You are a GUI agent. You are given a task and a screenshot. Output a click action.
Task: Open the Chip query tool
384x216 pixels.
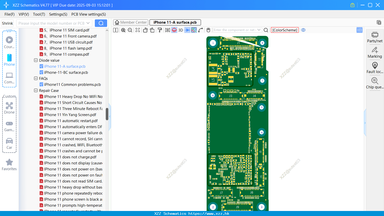pos(375,83)
